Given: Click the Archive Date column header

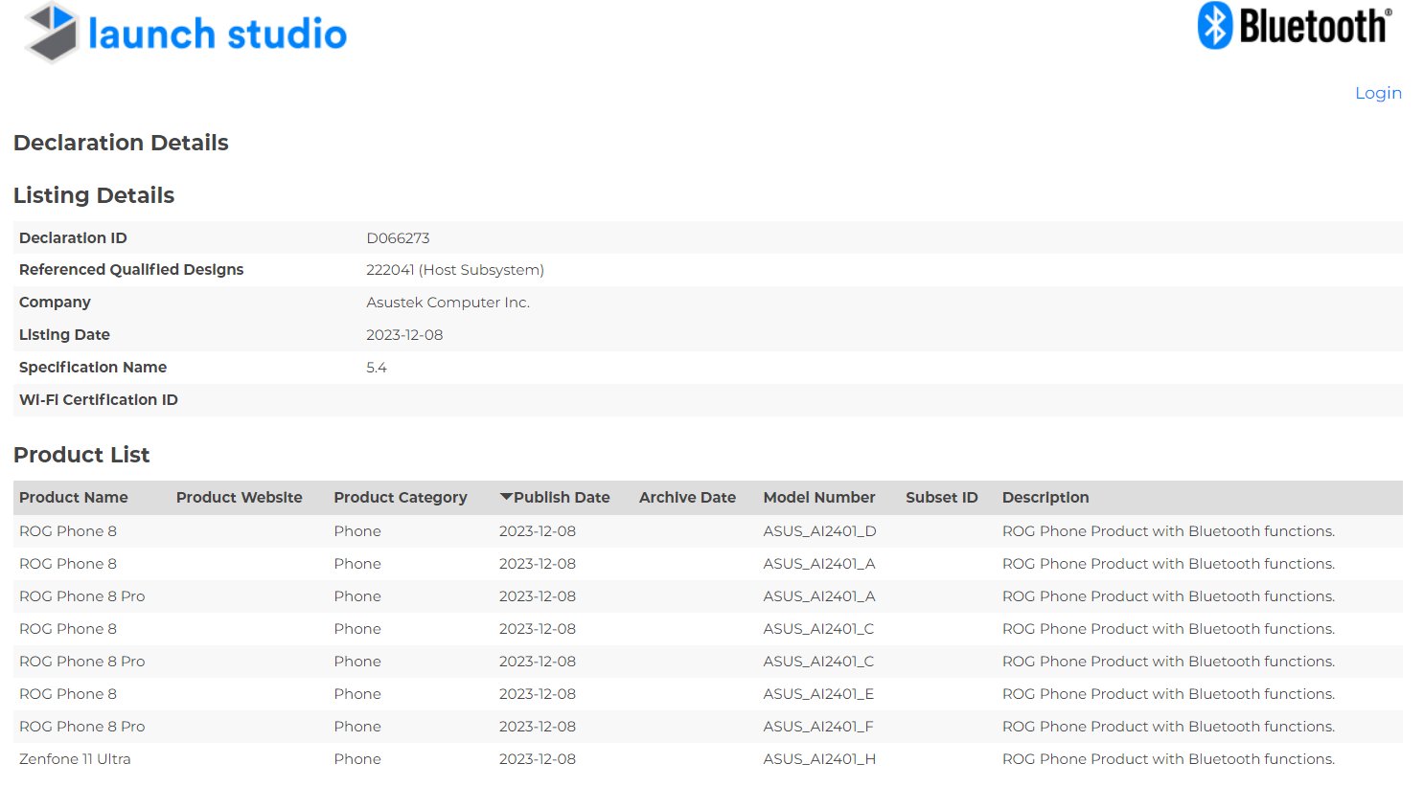Looking at the screenshot, I should click(686, 497).
